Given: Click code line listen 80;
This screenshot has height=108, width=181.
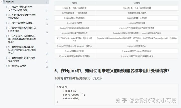Looking at the screenshot, I should (x=70, y=91).
